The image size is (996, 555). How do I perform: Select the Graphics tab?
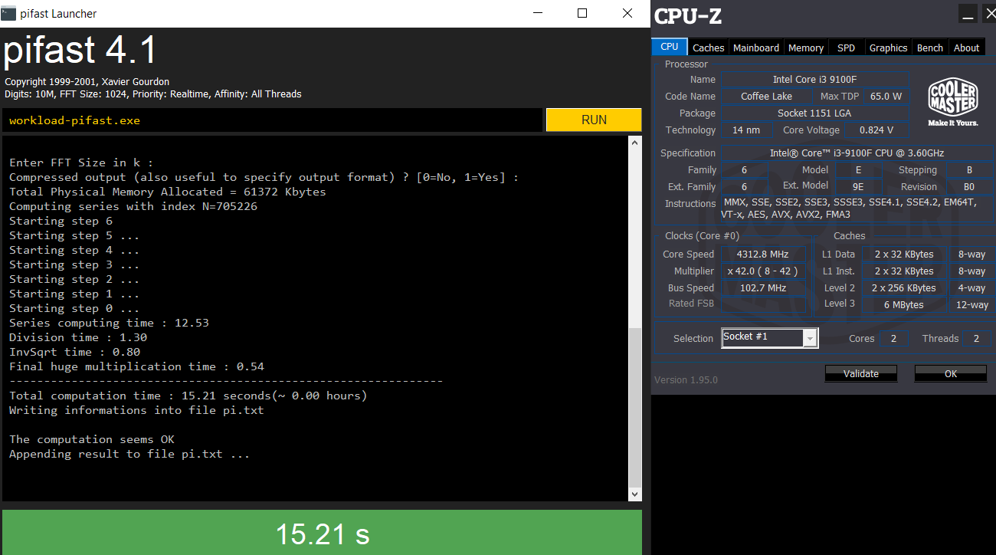coord(888,48)
